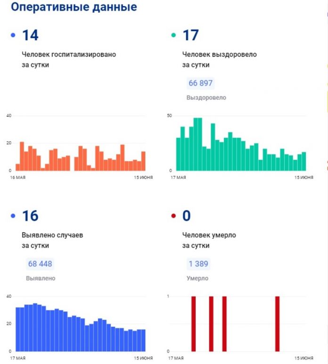
Task: Click '15 ИЮНЯ' label under hospitalization chart
Action: coord(143,178)
